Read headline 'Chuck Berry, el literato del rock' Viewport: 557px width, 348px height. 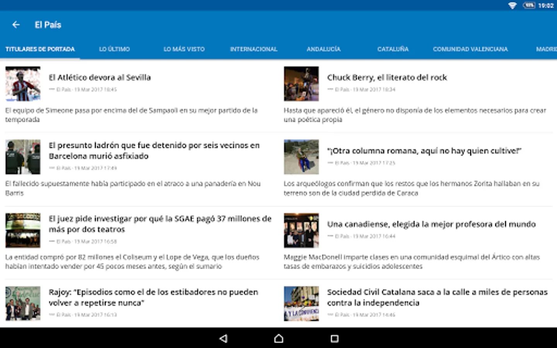tap(387, 77)
